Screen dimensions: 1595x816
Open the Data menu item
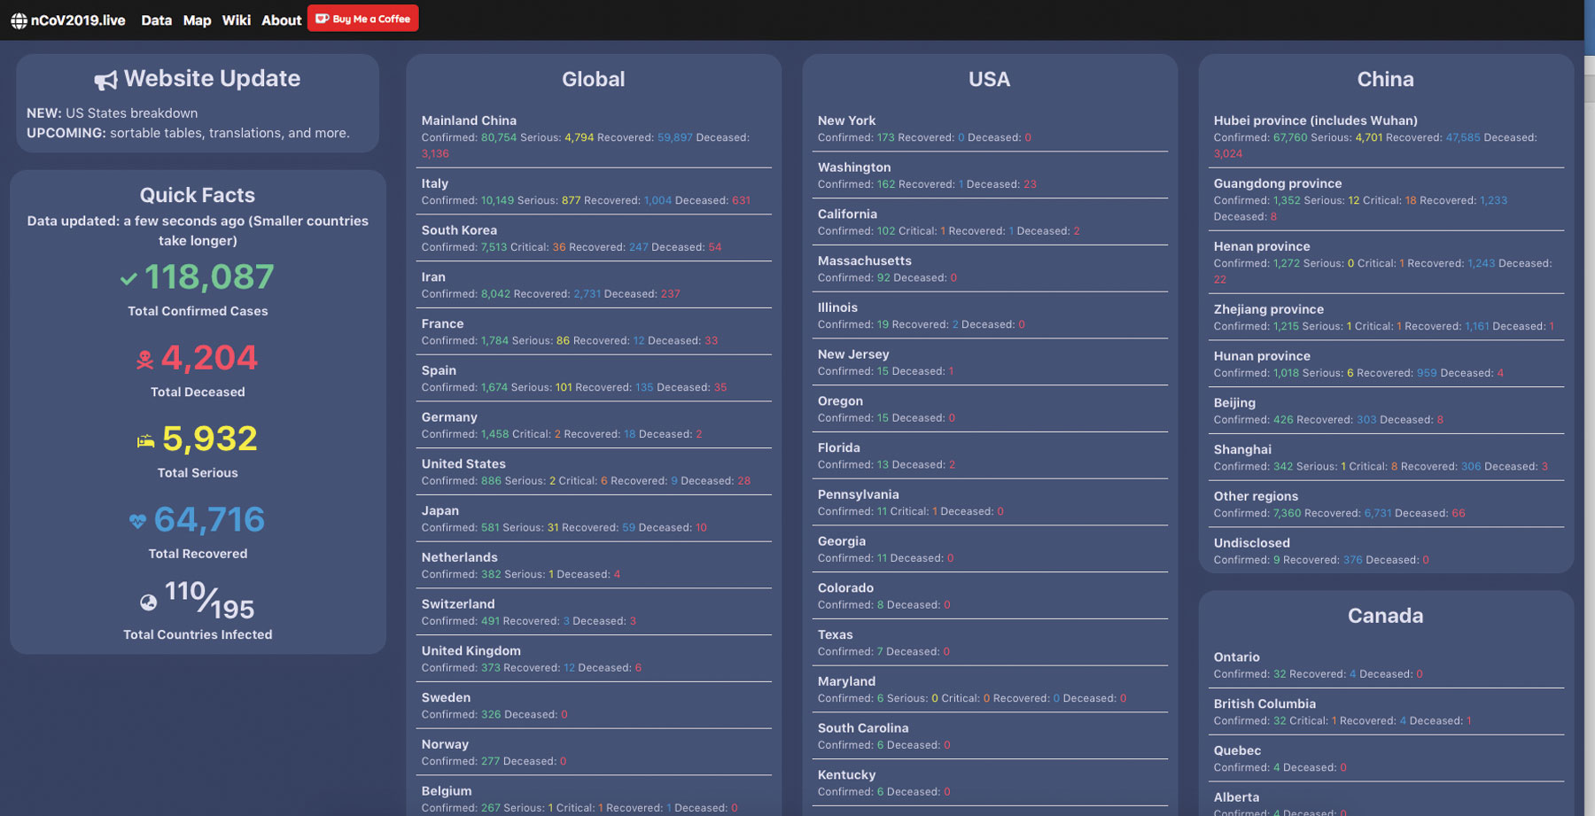[156, 20]
